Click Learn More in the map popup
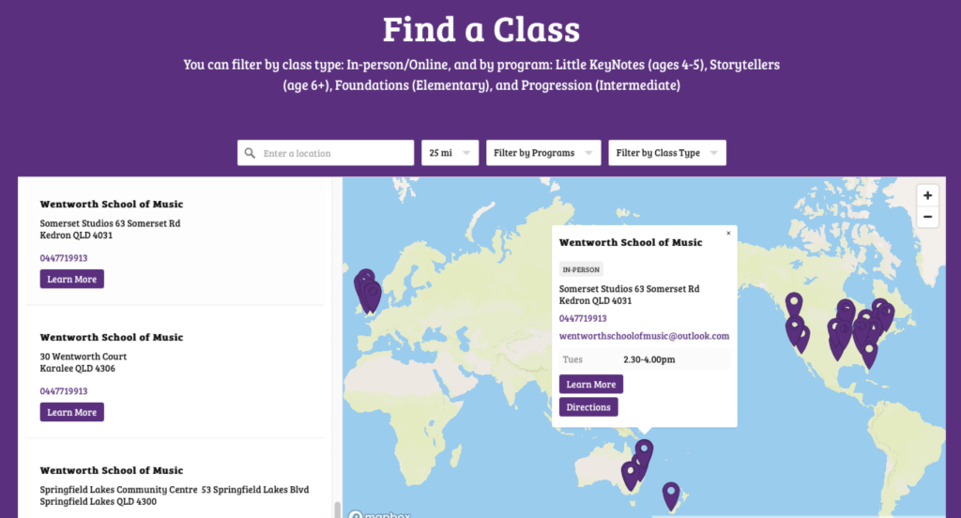 591,385
